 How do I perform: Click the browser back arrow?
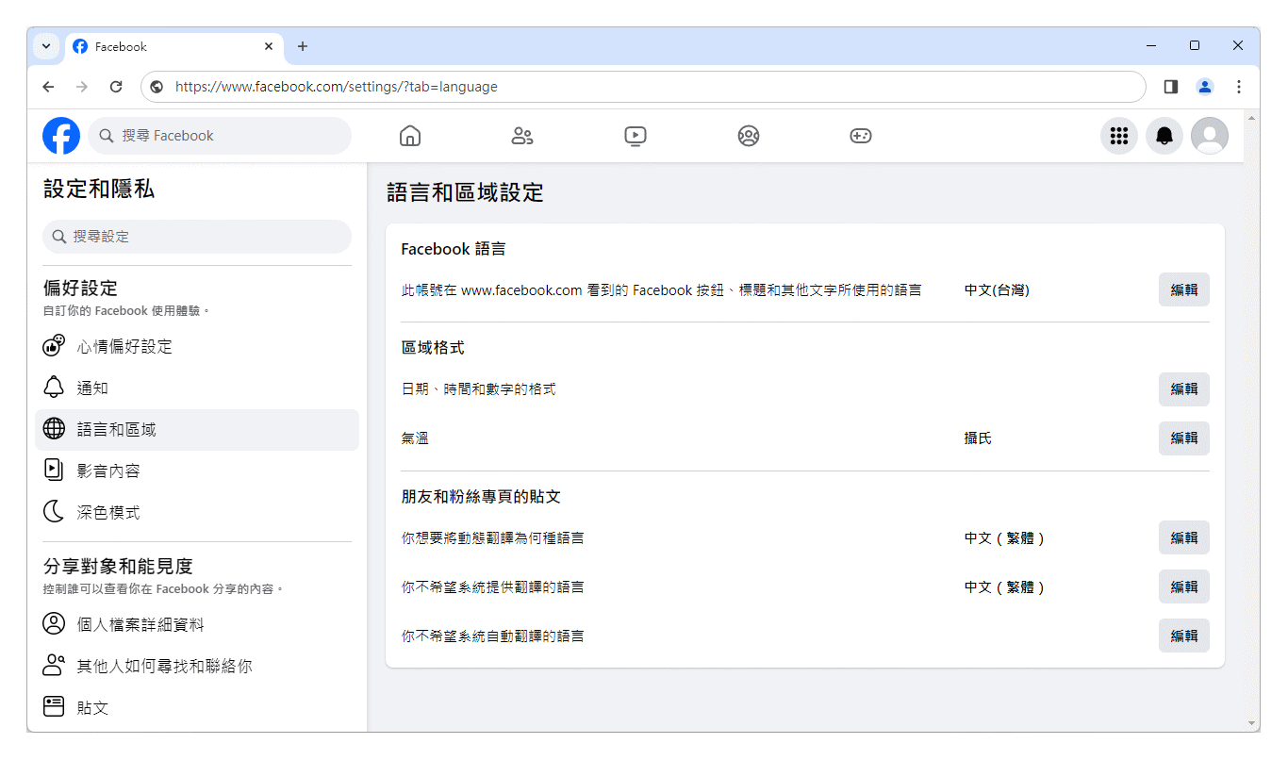(49, 87)
